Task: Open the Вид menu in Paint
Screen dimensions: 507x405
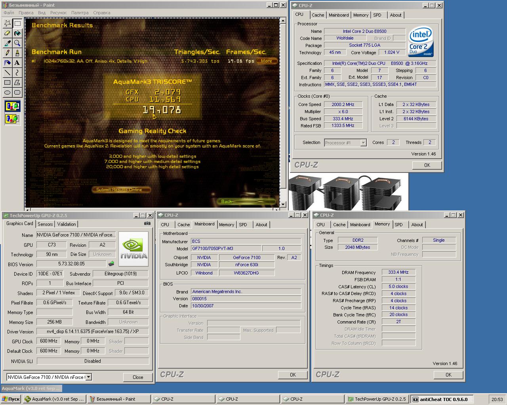Action: point(42,13)
